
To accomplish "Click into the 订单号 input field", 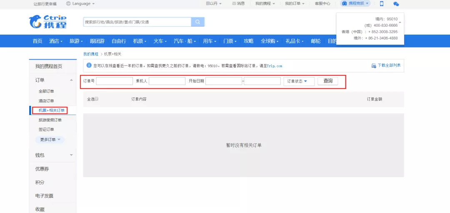I will 114,81.
